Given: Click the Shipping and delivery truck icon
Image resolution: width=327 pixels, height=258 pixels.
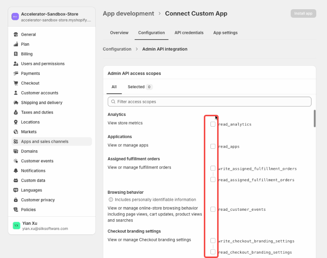Looking at the screenshot, I should tap(16, 103).
